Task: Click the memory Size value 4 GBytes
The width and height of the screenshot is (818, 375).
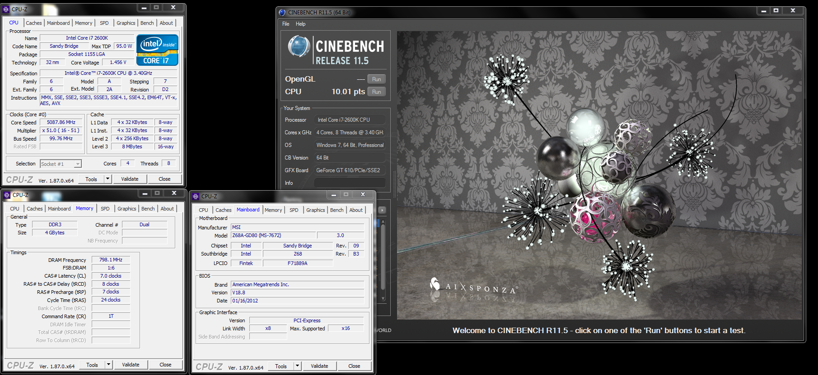Action: [55, 233]
